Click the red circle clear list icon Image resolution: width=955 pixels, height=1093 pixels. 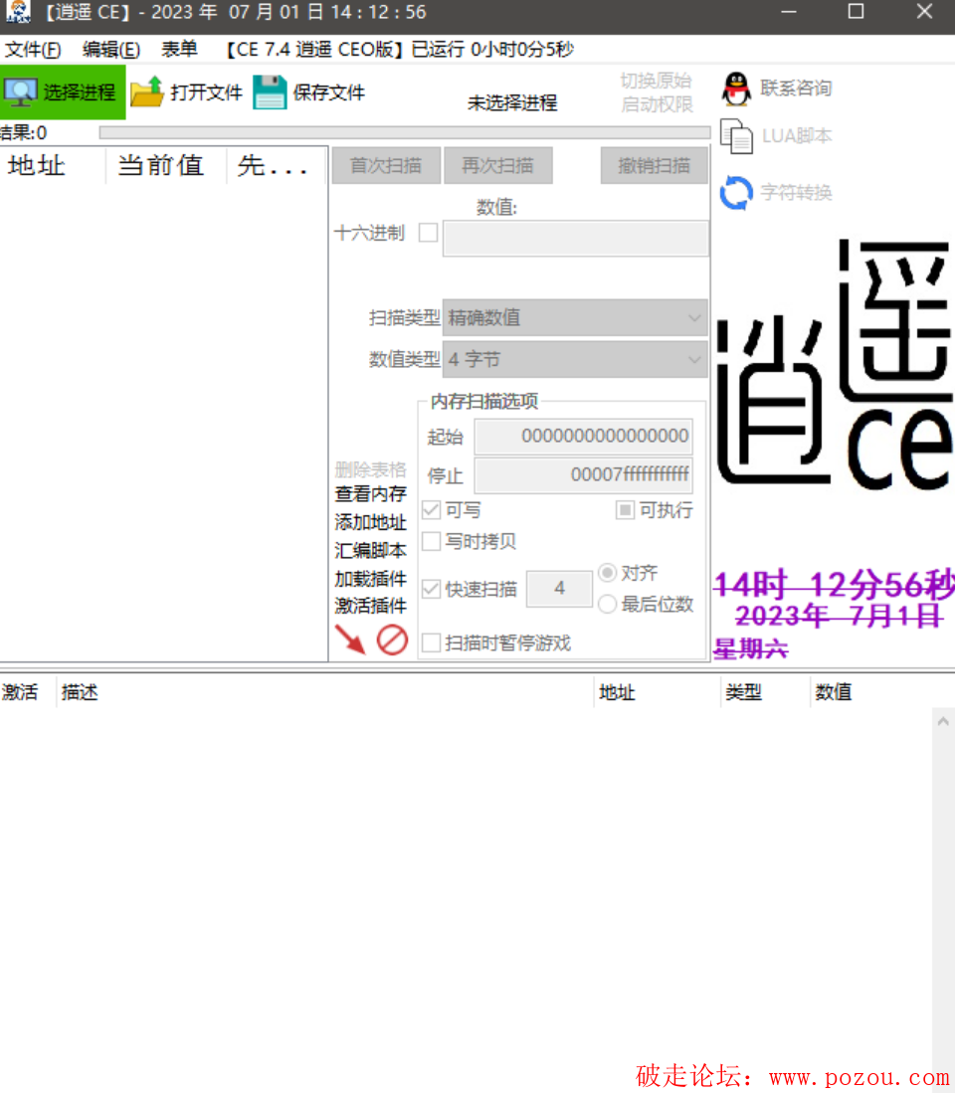[x=392, y=639]
